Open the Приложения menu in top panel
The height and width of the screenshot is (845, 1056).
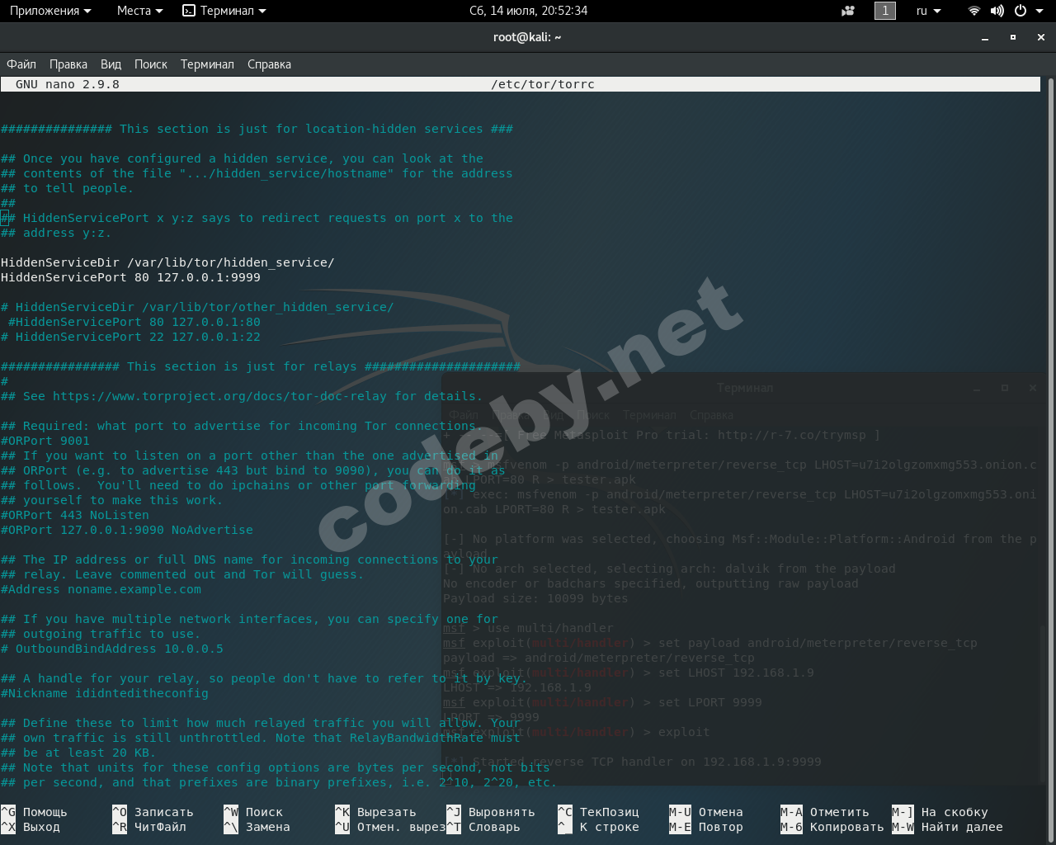[50, 11]
